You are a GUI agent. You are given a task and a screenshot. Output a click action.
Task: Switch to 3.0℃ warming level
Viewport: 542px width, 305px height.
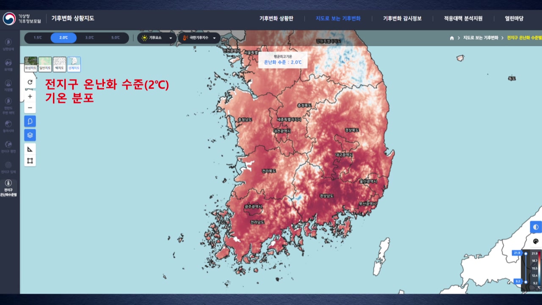89,38
